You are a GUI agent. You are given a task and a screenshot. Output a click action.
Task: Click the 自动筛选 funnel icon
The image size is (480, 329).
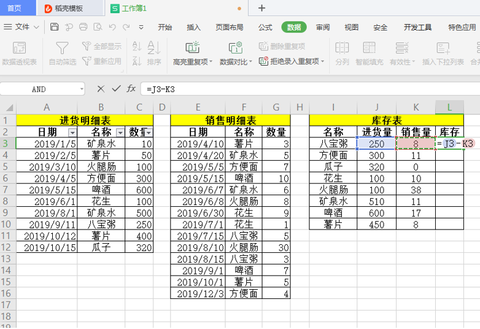[62, 48]
